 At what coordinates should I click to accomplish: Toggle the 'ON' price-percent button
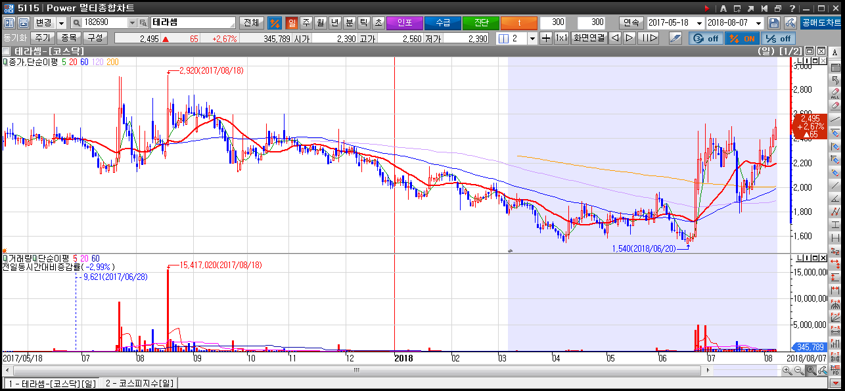[x=741, y=38]
